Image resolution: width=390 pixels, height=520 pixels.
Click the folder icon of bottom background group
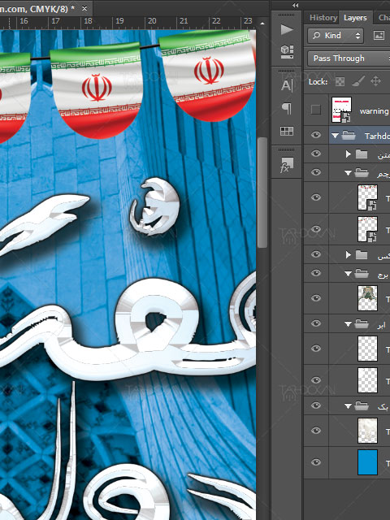pos(362,406)
